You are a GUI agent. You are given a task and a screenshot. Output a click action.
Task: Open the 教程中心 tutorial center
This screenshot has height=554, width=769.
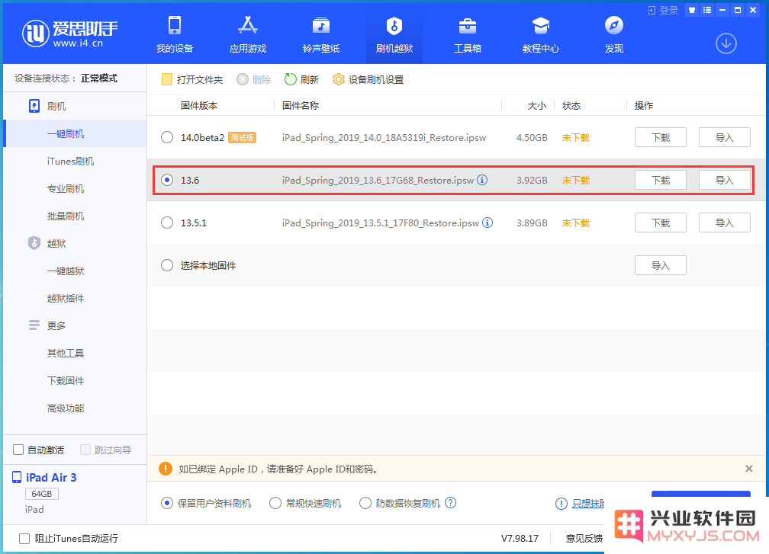(x=540, y=34)
